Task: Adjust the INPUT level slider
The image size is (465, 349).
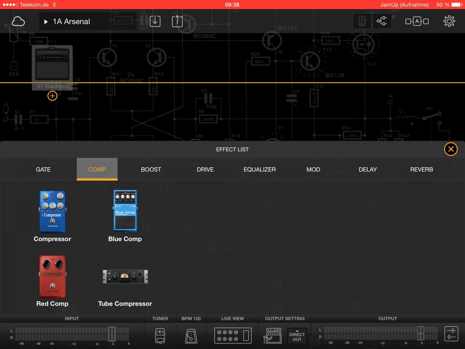Action: click(112, 334)
